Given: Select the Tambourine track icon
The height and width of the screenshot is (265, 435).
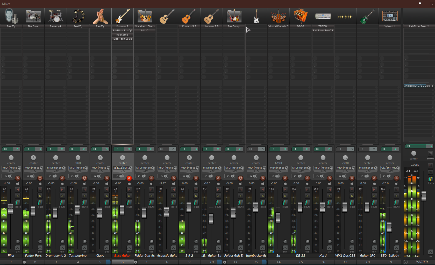Looking at the screenshot, I should [78, 16].
